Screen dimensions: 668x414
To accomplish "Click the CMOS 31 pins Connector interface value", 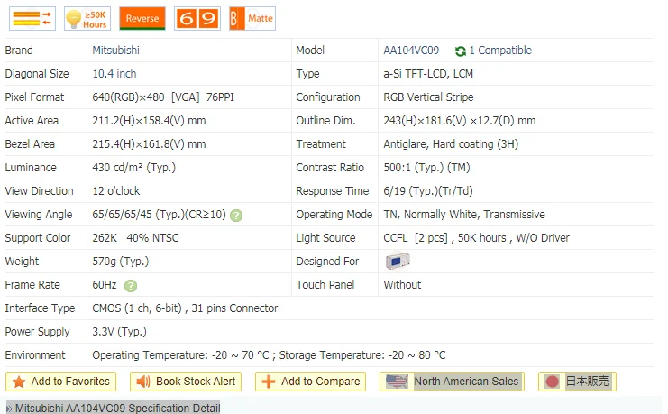I will [x=185, y=308].
